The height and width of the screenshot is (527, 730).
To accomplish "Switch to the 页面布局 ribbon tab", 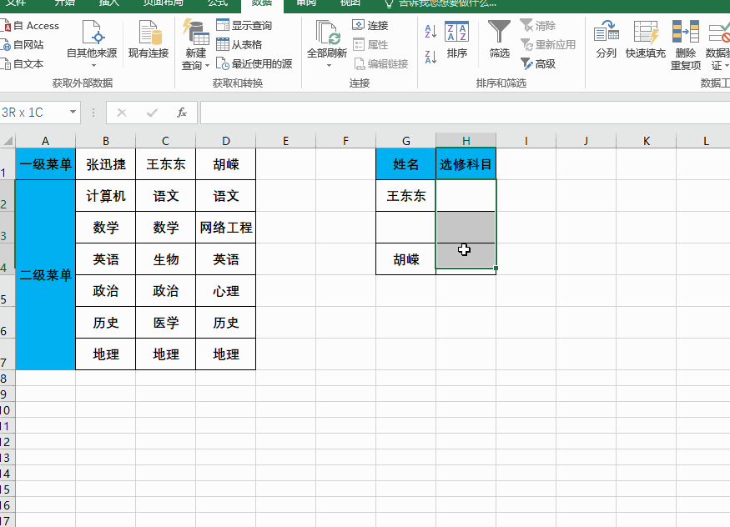I will click(164, 3).
